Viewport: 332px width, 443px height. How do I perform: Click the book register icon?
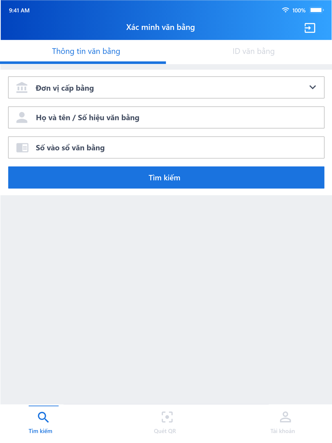click(22, 147)
